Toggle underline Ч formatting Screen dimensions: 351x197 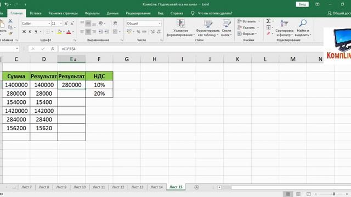[36, 32]
